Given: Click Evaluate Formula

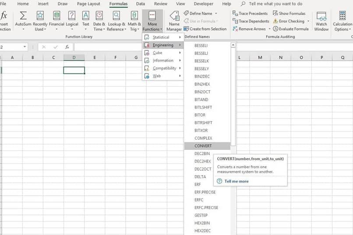Looking at the screenshot, I should (x=291, y=29).
